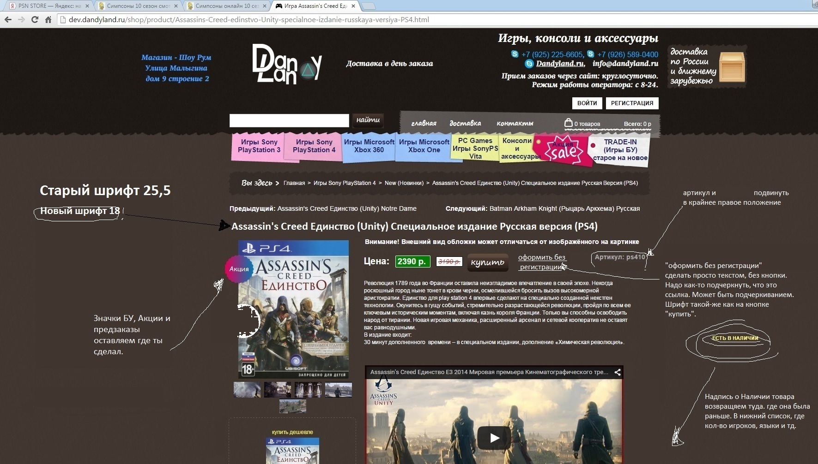Switch to Симпсоны онлайн 10 tab

click(x=226, y=6)
